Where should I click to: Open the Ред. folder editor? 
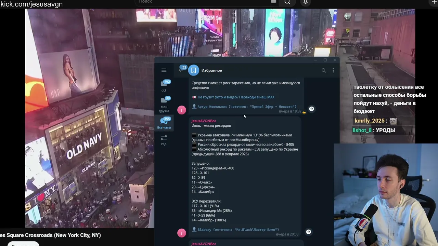pyautogui.click(x=164, y=140)
